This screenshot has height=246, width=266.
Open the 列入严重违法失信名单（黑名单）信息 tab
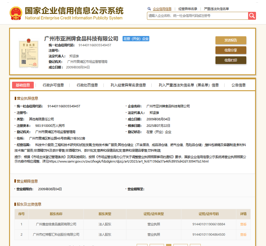pyautogui.click(x=189, y=85)
